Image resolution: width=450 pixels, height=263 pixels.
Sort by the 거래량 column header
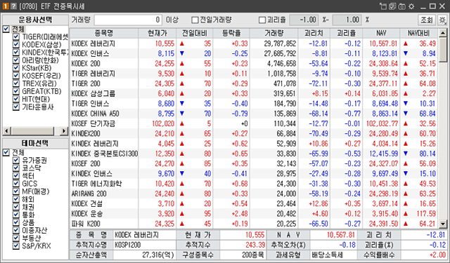[274, 33]
